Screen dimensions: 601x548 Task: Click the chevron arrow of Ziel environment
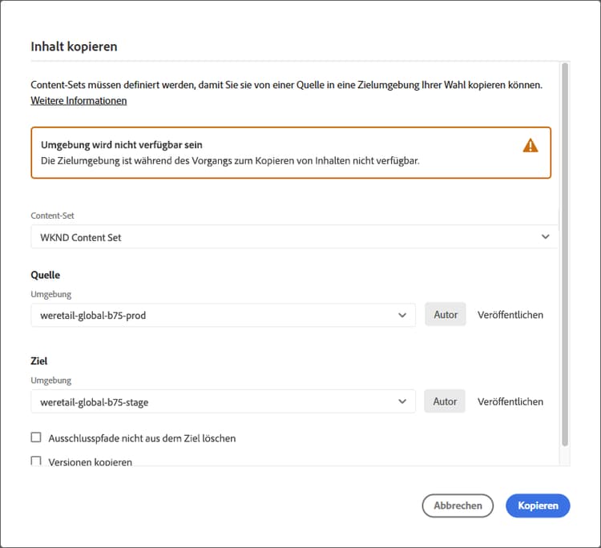[x=402, y=401]
